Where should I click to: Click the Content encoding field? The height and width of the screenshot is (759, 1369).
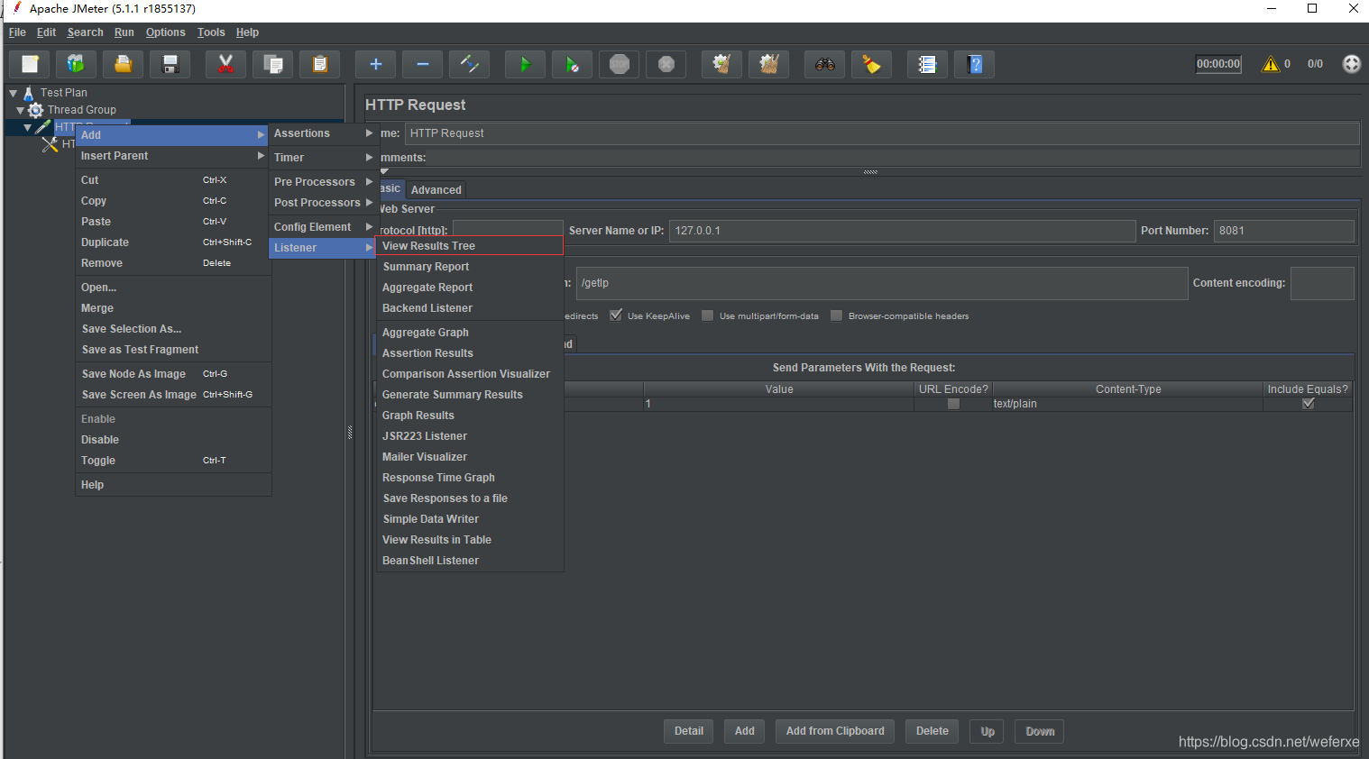tap(1322, 283)
